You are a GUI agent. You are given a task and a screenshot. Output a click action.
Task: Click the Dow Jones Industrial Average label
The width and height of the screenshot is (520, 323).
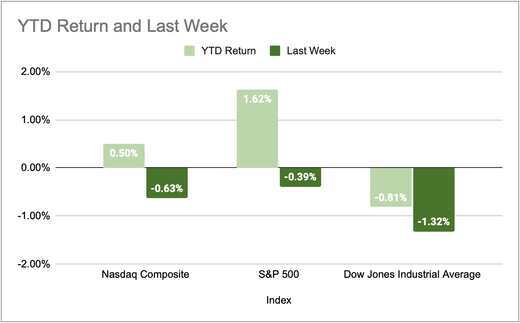pyautogui.click(x=412, y=274)
